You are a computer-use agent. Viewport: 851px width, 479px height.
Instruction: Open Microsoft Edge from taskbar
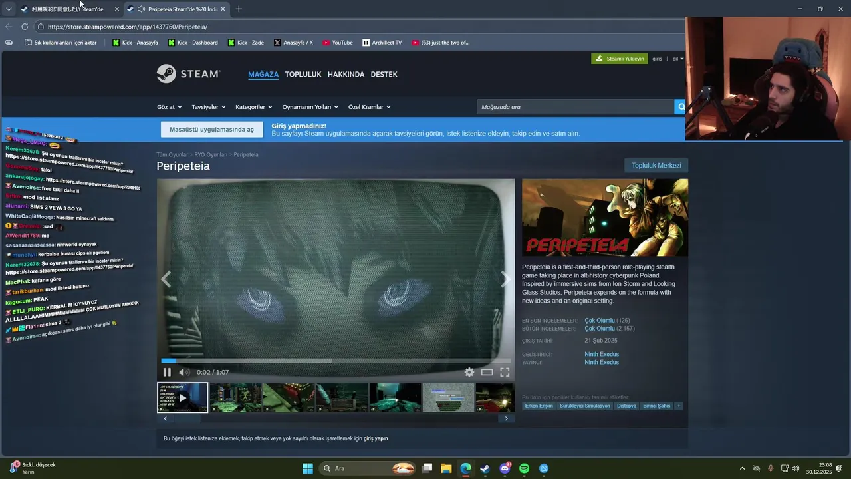465,468
